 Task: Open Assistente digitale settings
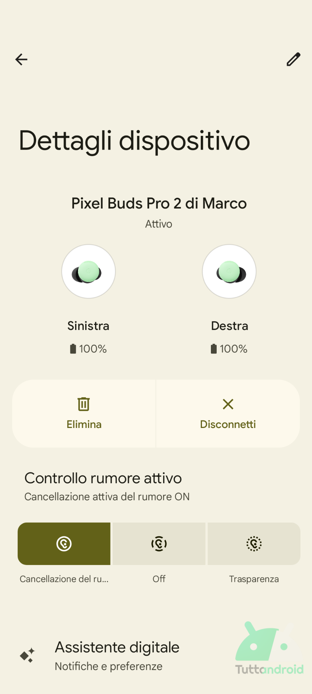coord(117,647)
